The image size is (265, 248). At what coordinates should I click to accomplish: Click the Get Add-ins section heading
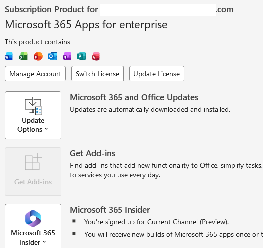click(93, 153)
